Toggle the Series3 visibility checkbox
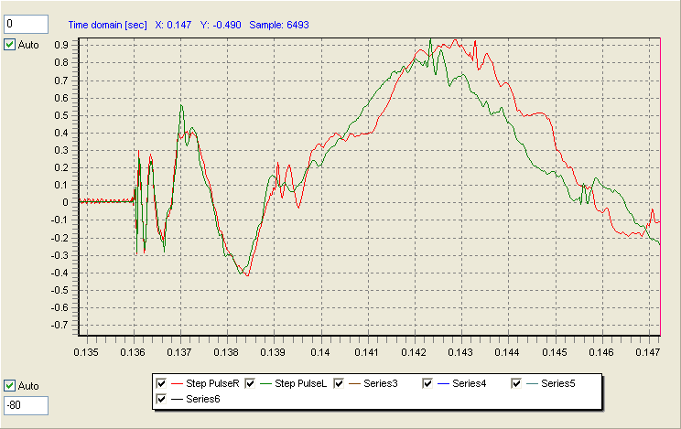The height and width of the screenshot is (429, 681). click(339, 383)
